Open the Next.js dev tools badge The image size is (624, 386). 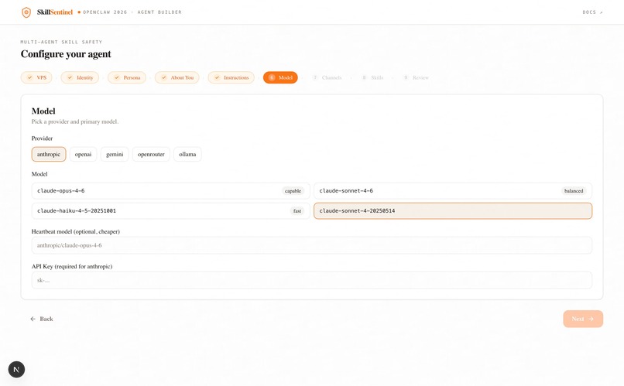pyautogui.click(x=16, y=369)
